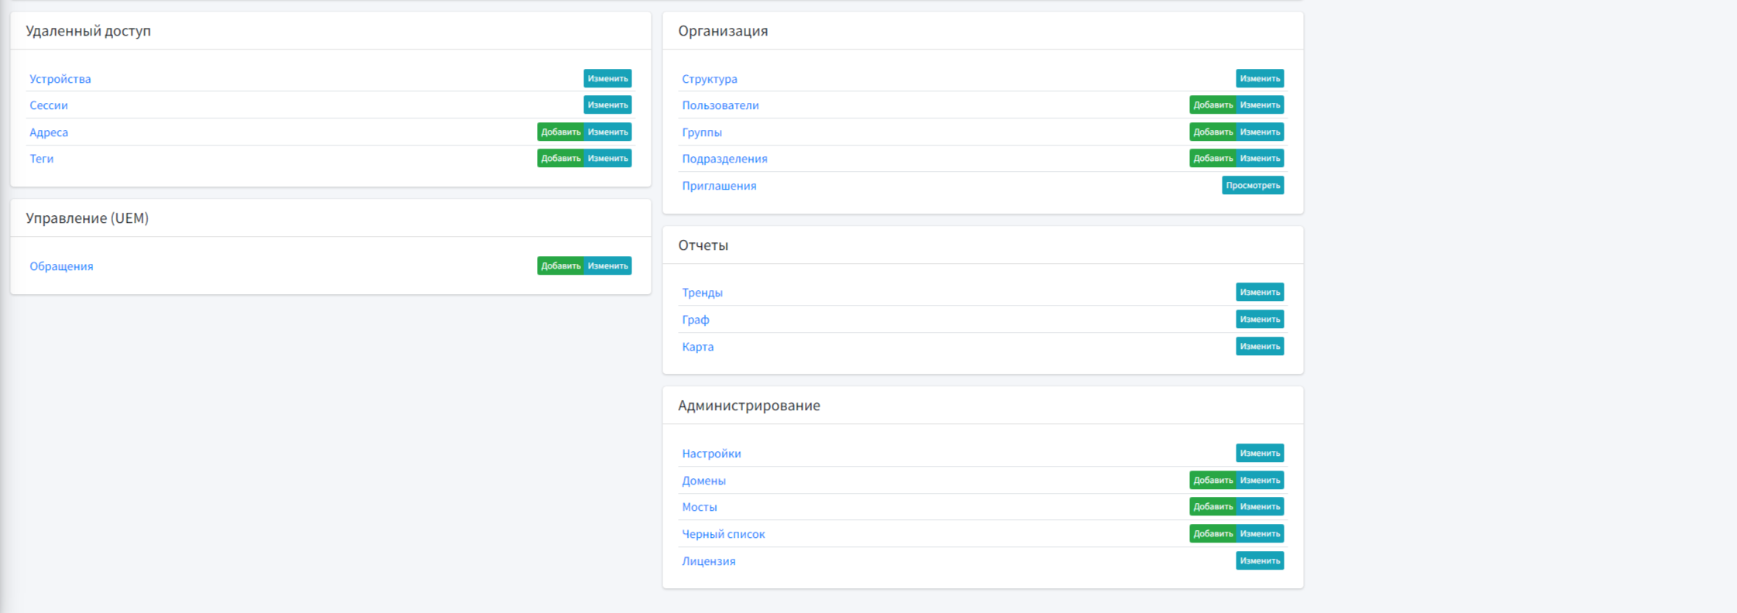
Task: Click the Управление (UEM) section heading
Action: click(88, 218)
